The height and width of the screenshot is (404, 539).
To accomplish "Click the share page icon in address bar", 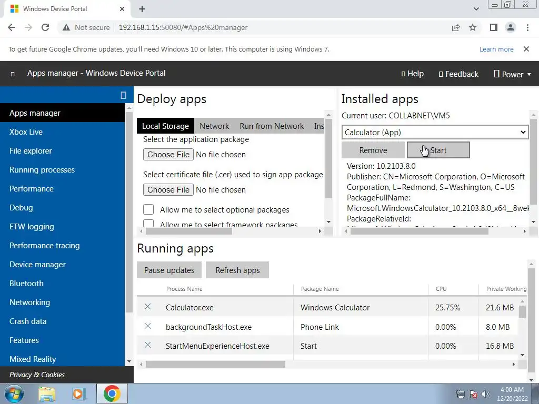I will [456, 27].
